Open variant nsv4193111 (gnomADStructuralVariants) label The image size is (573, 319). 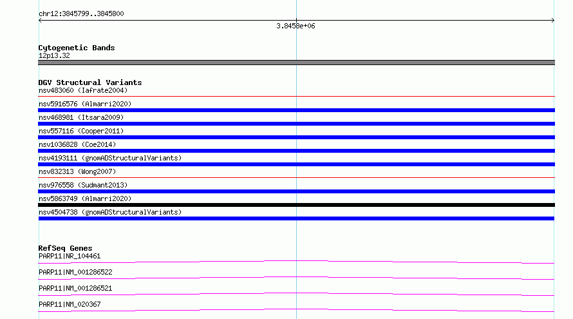click(x=110, y=158)
